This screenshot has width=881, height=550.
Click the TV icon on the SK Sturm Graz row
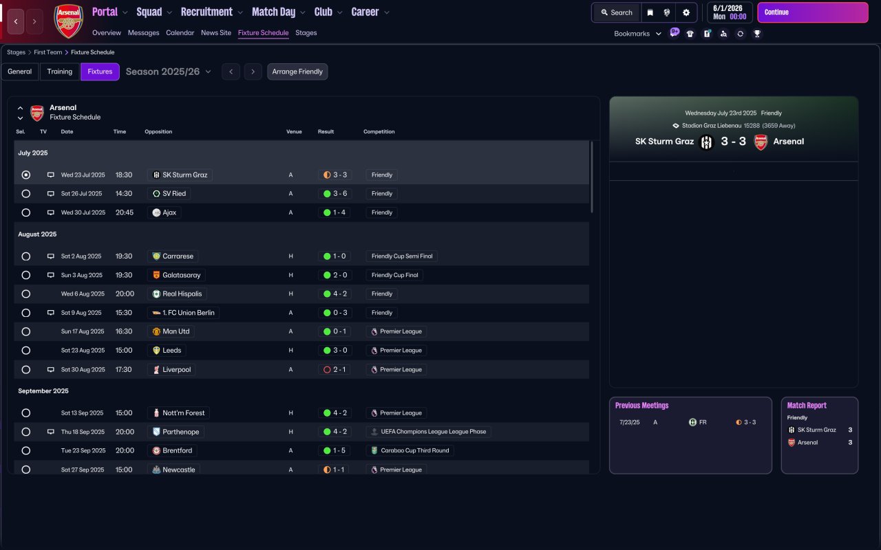pos(50,175)
